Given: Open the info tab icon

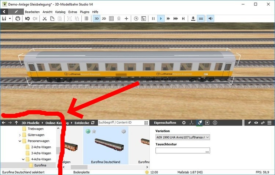Looking at the screenshot, I should (x=215, y=123).
